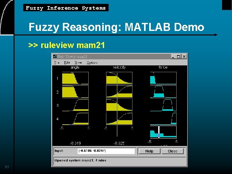Click the Close button next to Help
232x174 pixels.
click(x=172, y=151)
